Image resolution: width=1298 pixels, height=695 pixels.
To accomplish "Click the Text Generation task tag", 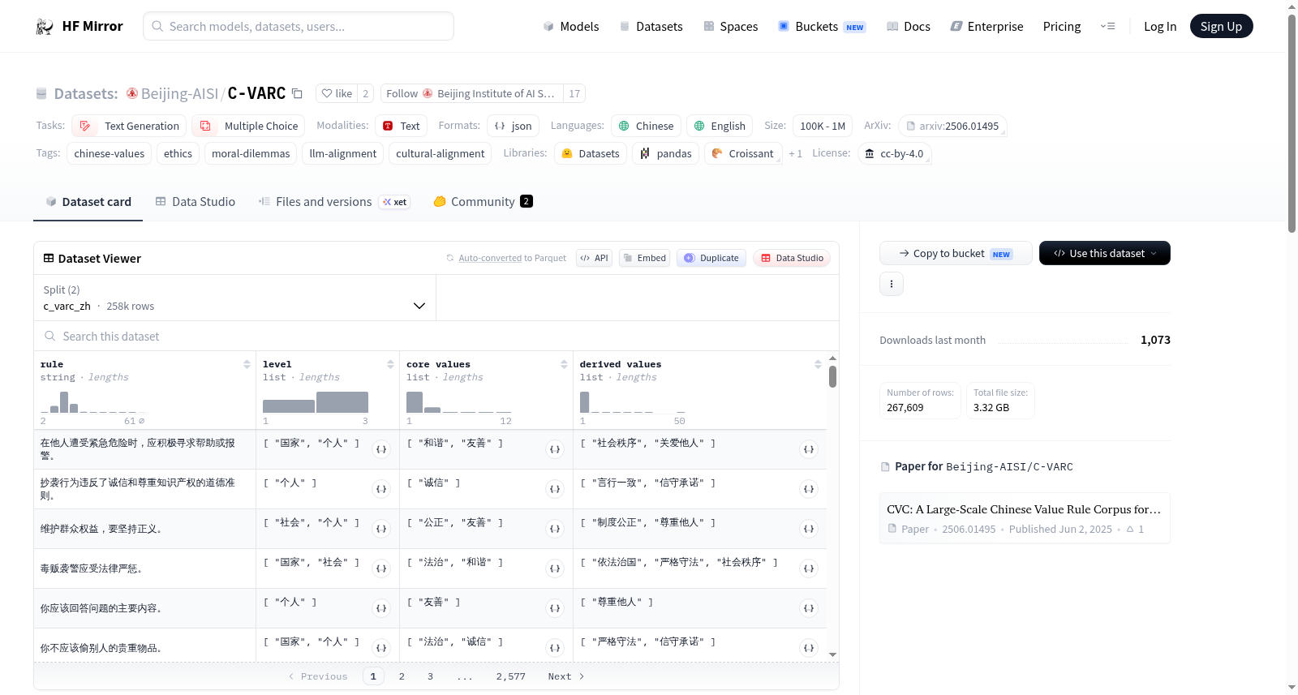I will tap(129, 127).
